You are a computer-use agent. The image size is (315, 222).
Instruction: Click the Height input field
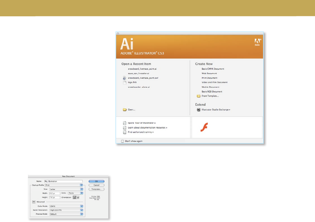(55, 198)
